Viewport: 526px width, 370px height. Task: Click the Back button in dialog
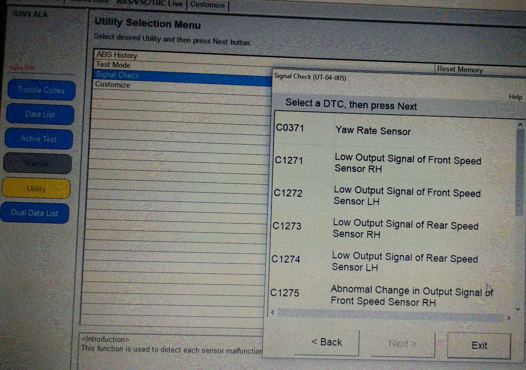click(x=327, y=342)
